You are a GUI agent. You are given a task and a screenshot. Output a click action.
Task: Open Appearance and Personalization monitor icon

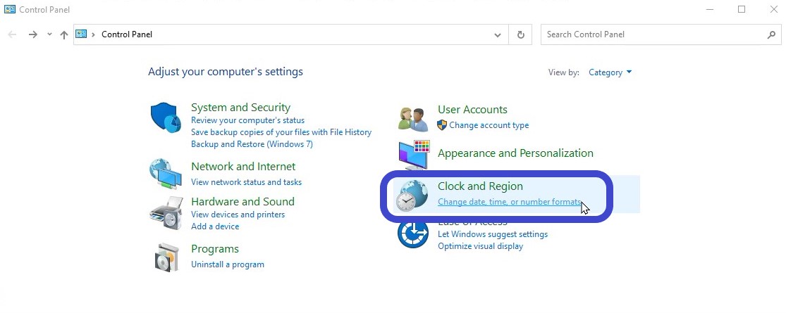[414, 155]
